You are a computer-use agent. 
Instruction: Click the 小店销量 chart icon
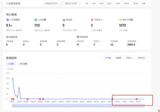click(x=36, y=20)
